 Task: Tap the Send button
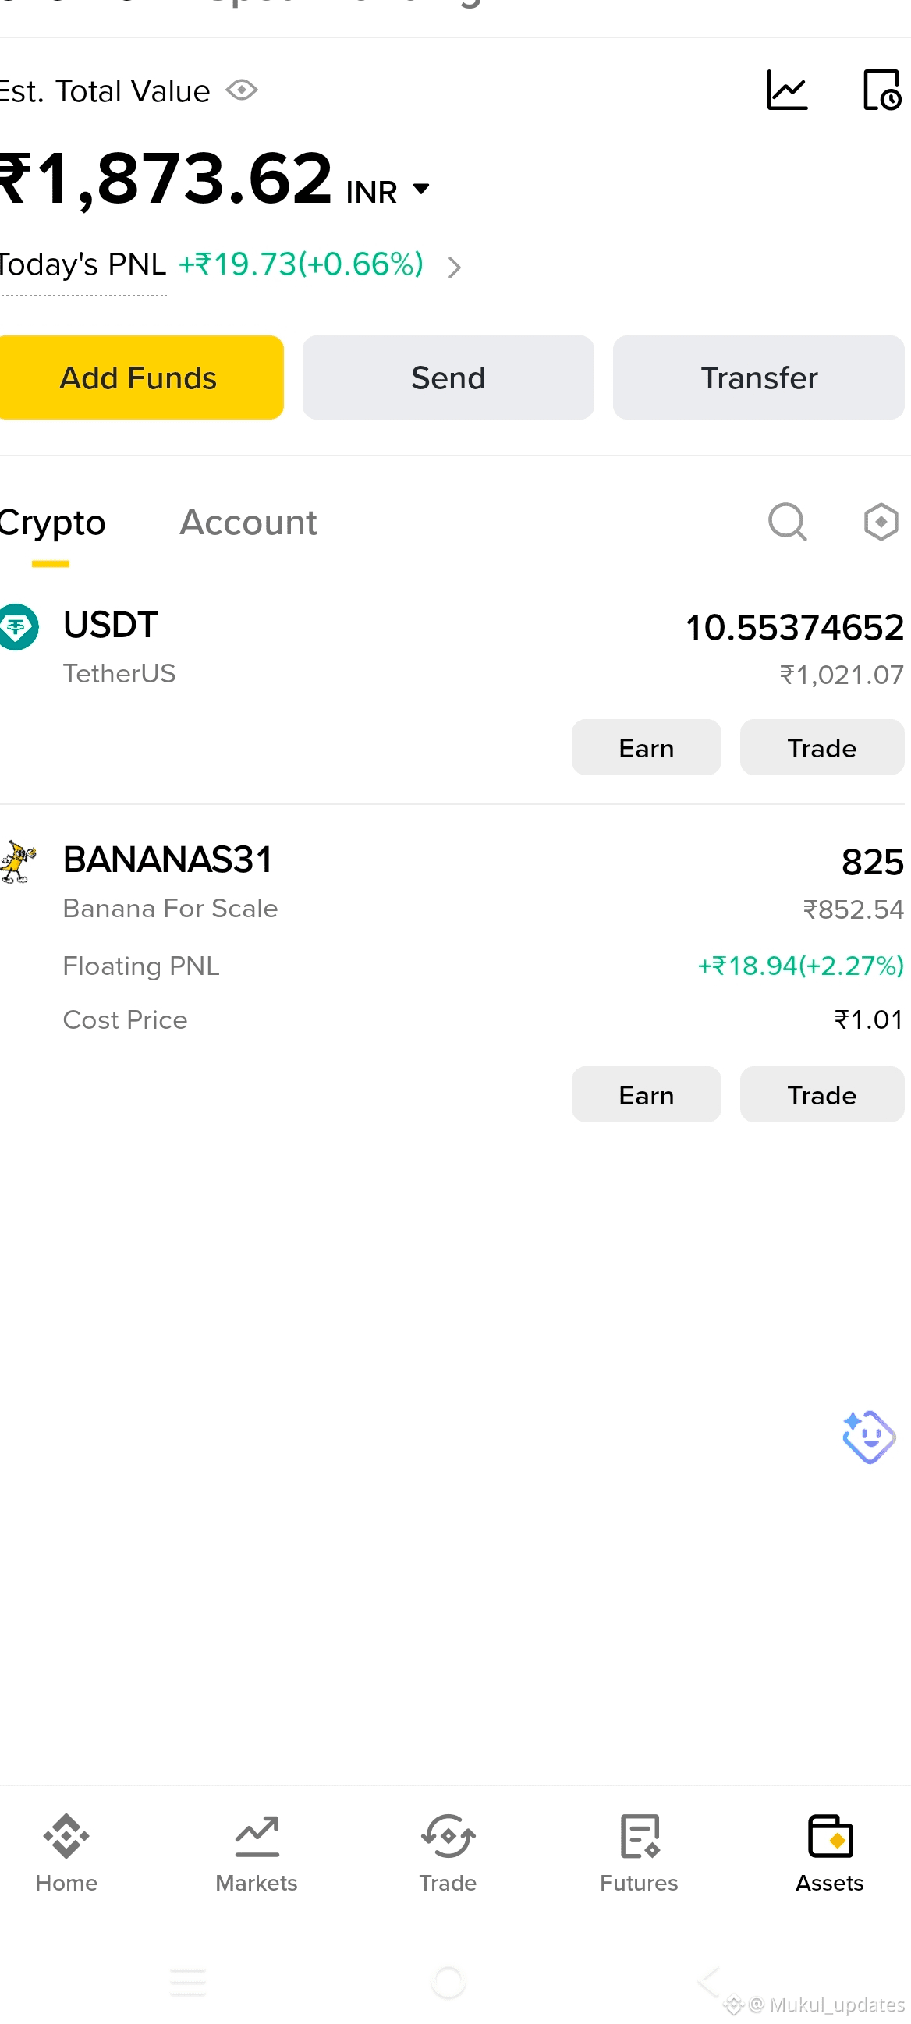[x=448, y=378]
